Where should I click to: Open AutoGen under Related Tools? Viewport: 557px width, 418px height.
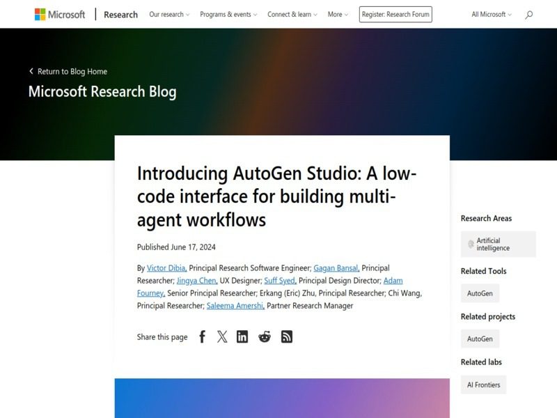(x=480, y=293)
